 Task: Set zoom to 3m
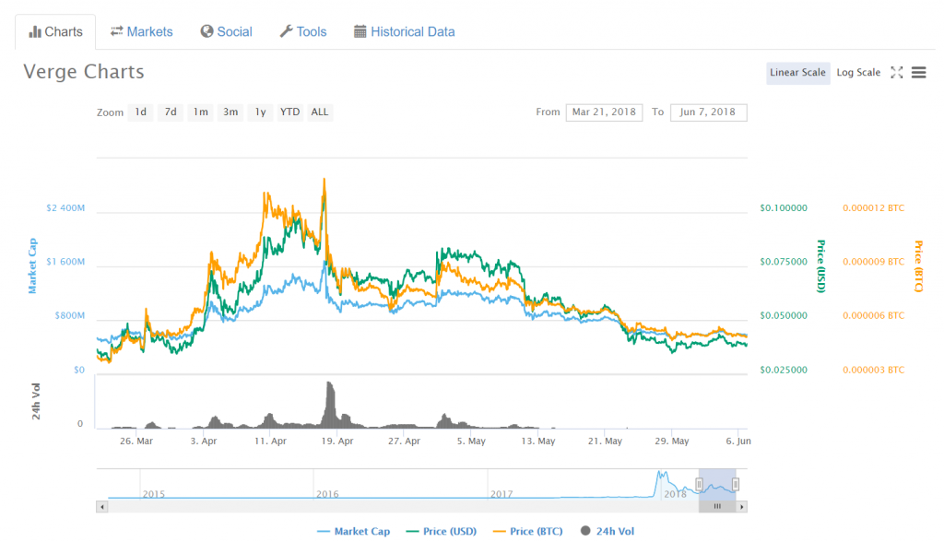click(x=230, y=112)
